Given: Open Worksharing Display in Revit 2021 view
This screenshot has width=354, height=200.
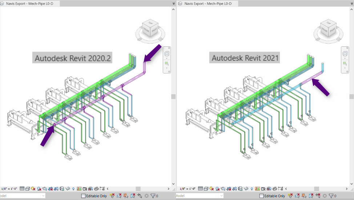Looking at the screenshot, I should [257, 188].
